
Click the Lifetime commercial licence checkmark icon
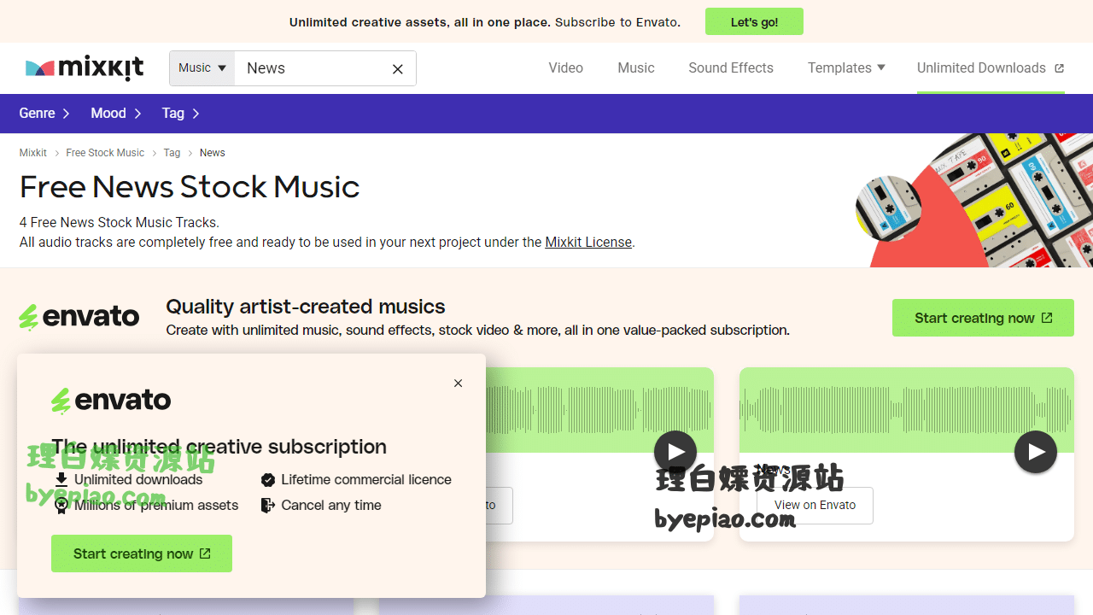(x=268, y=480)
